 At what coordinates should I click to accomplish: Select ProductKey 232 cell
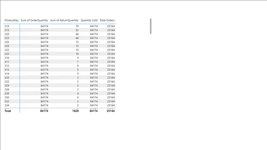point(7,50)
